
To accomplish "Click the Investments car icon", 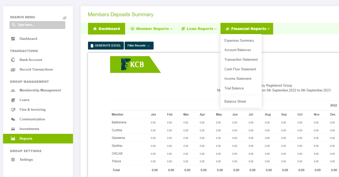I will (x=13, y=129).
